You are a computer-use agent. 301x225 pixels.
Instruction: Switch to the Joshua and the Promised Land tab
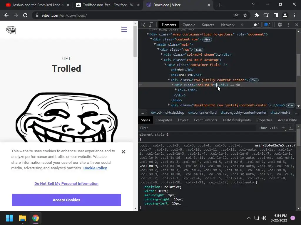(x=38, y=5)
